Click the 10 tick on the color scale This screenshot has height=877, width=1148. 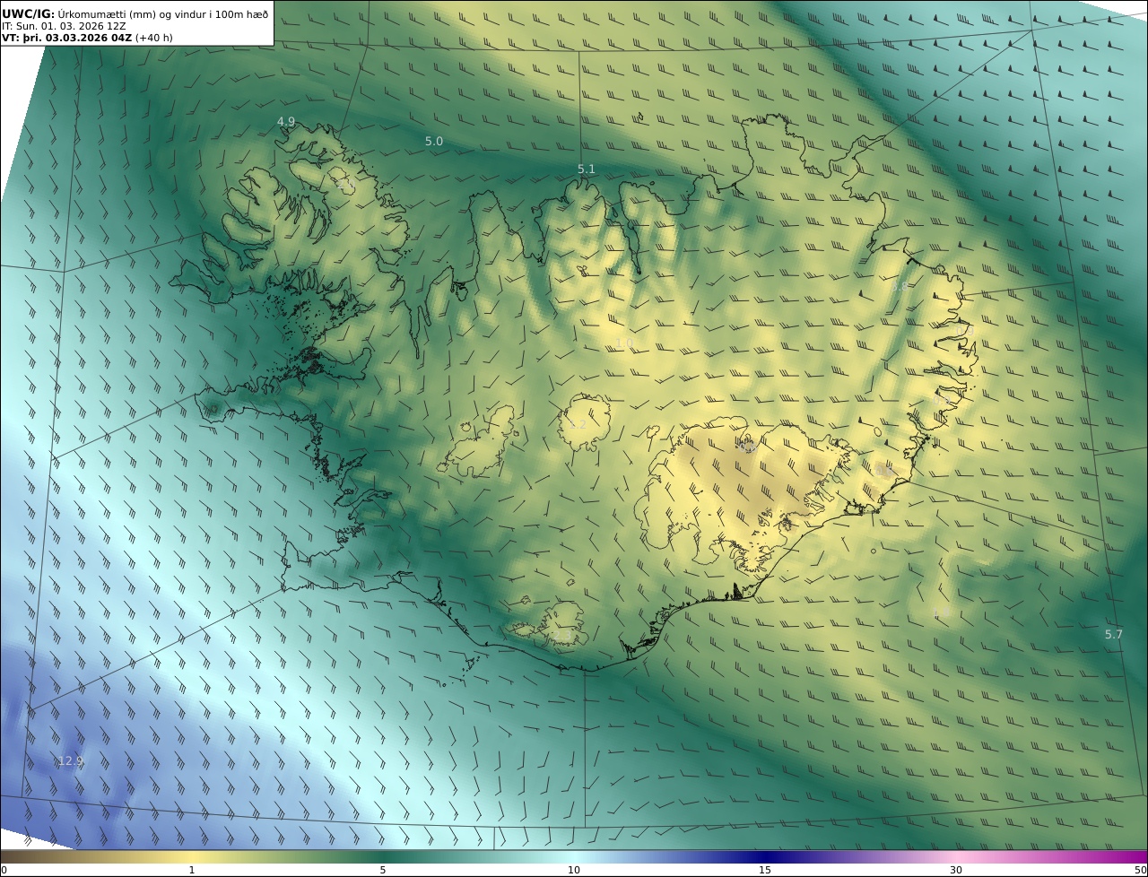click(574, 870)
